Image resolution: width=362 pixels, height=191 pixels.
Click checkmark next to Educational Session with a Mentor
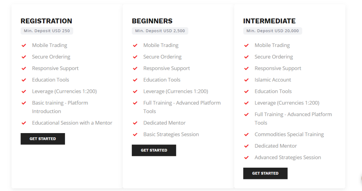[24, 123]
